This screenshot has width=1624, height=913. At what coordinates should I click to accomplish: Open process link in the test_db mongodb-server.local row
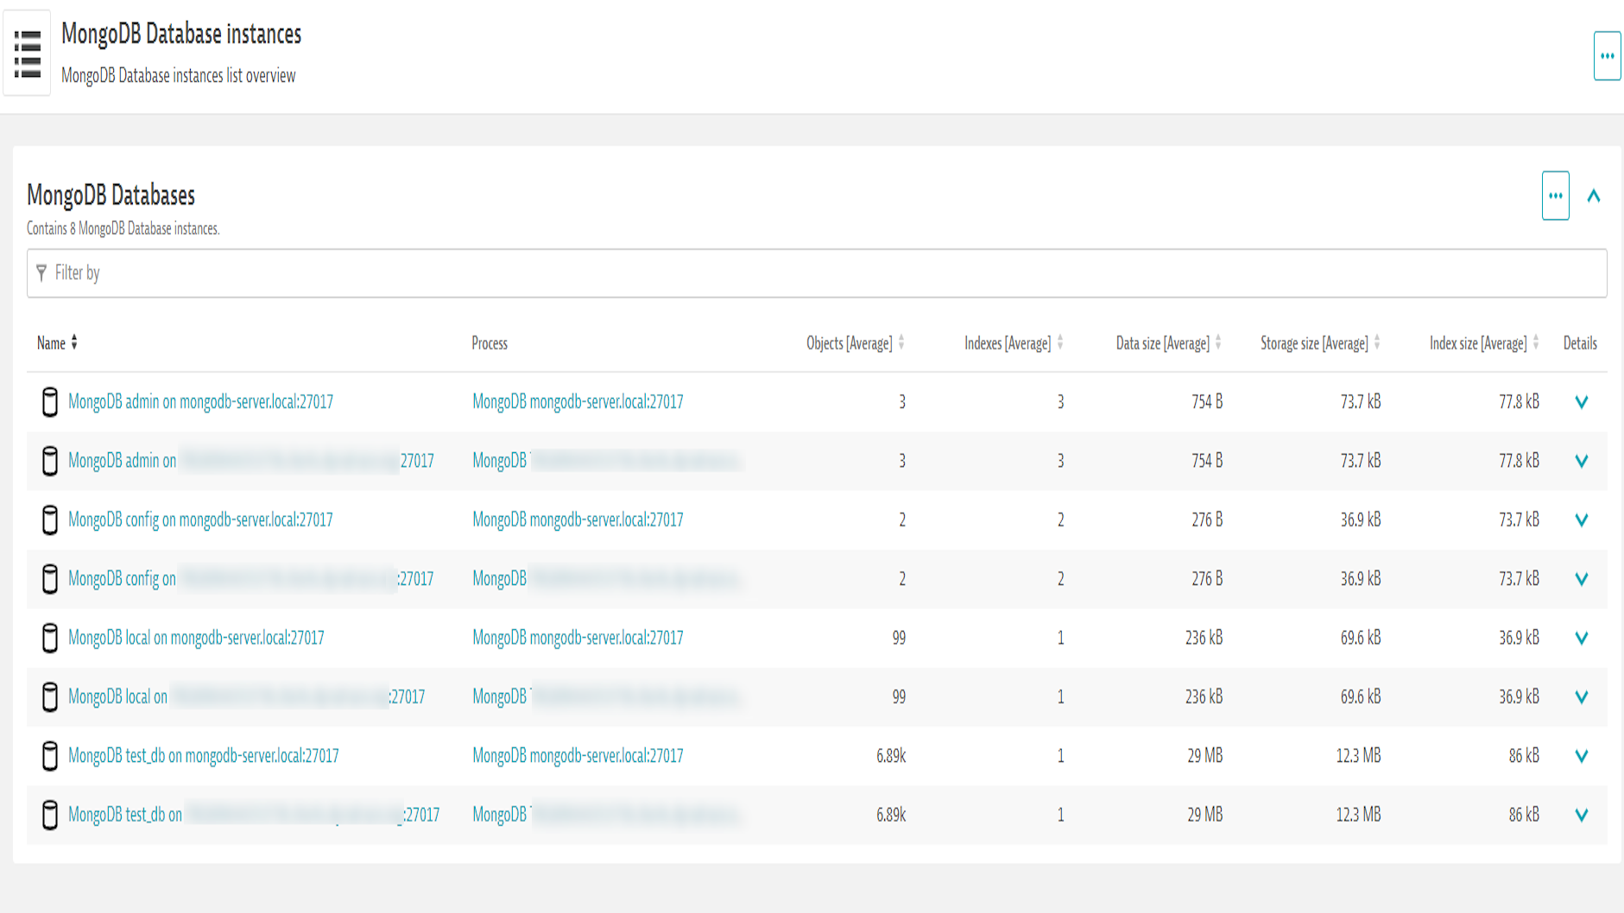[578, 756]
